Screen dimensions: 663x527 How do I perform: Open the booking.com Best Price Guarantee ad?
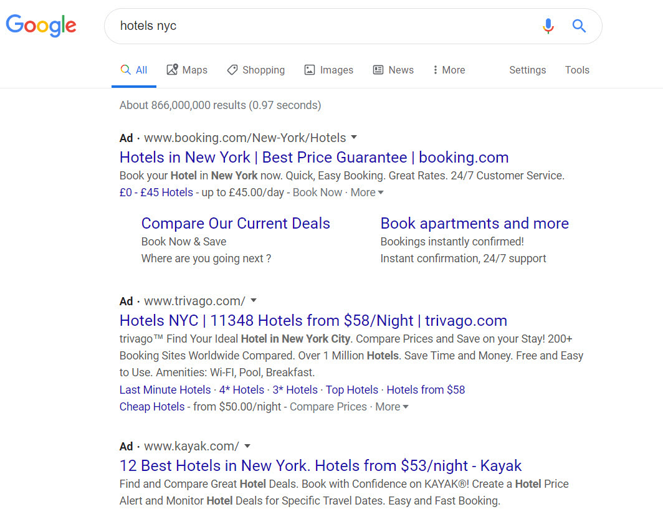tap(314, 157)
